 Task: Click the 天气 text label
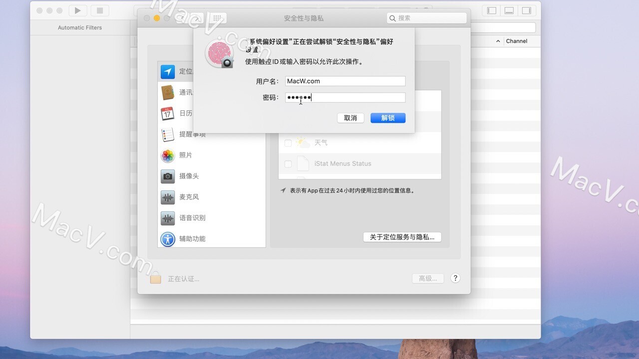click(x=321, y=143)
